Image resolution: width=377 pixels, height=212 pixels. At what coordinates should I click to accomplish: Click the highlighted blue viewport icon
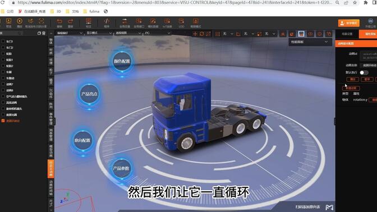click(x=301, y=34)
